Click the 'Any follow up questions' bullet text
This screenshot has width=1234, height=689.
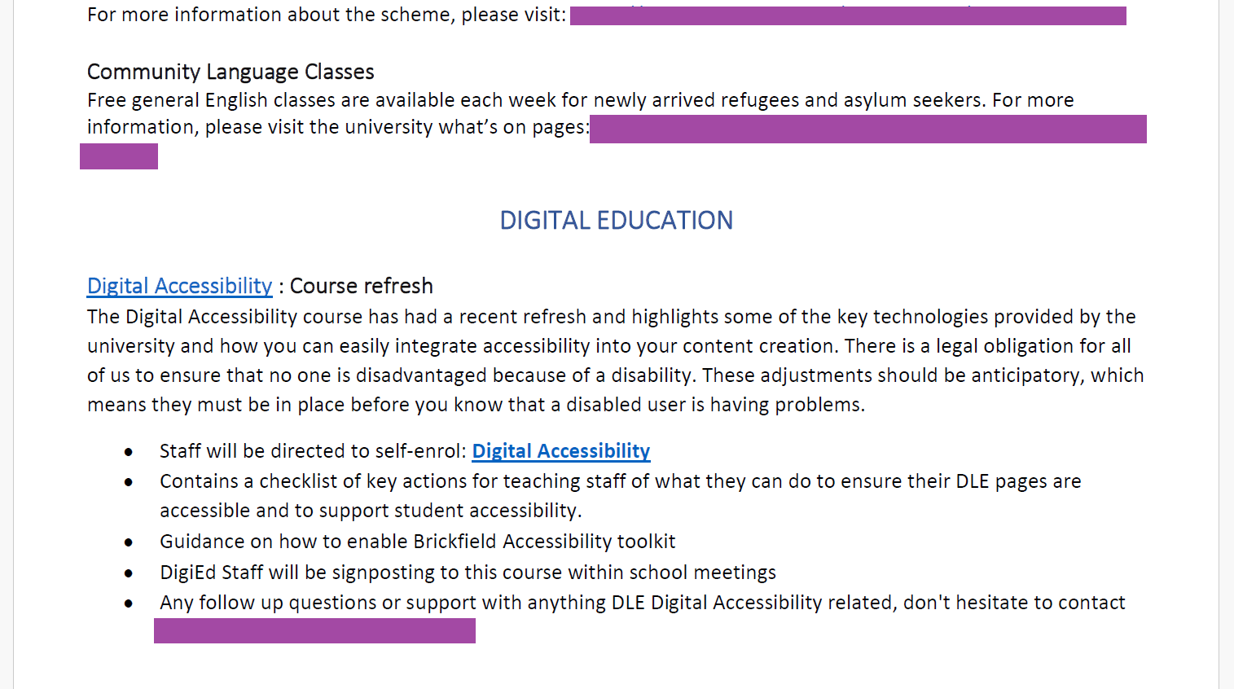point(642,603)
